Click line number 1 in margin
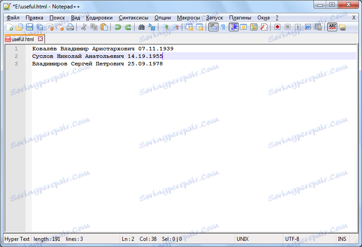 pyautogui.click(x=16, y=49)
